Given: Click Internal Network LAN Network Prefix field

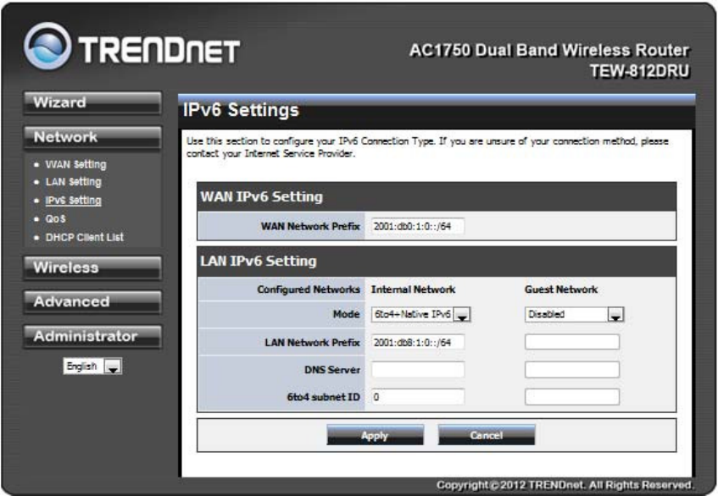Looking at the screenshot, I should click(x=417, y=343).
